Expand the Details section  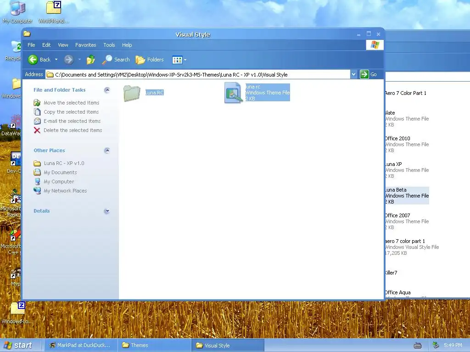pos(106,211)
